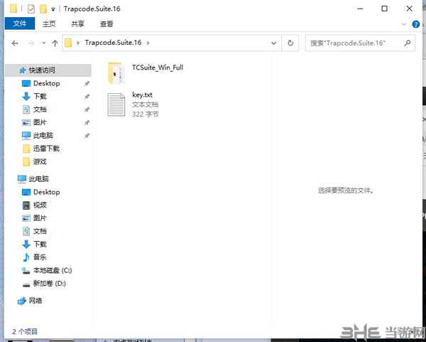Image resolution: width=426 pixels, height=342 pixels.
Task: Go forward with the forward arrow
Action: pos(31,43)
